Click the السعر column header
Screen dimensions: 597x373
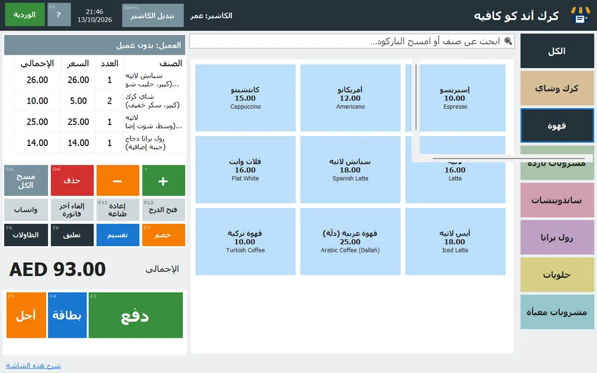pos(78,63)
